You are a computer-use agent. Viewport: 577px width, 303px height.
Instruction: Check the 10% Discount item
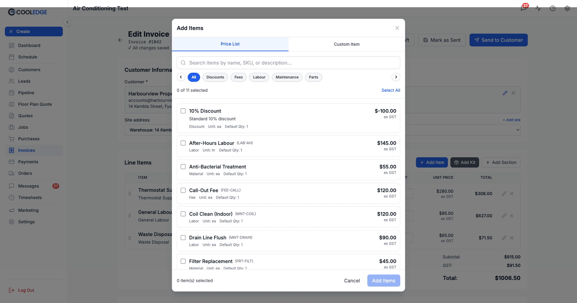[183, 111]
